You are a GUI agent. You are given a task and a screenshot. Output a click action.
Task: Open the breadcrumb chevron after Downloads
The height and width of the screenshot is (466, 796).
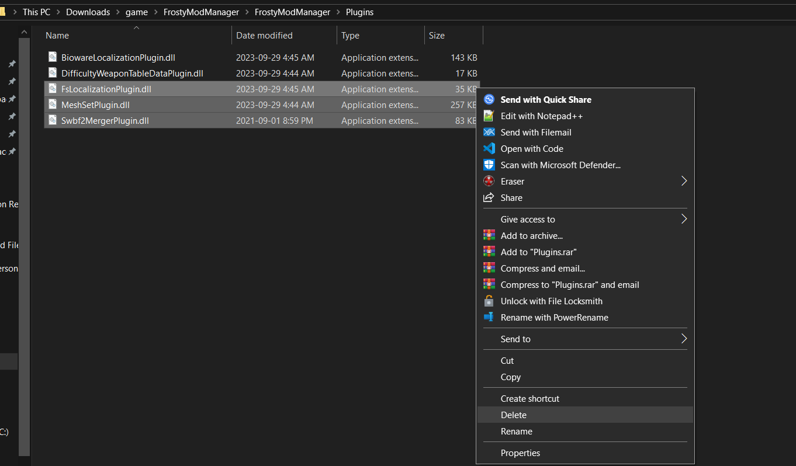(x=117, y=12)
